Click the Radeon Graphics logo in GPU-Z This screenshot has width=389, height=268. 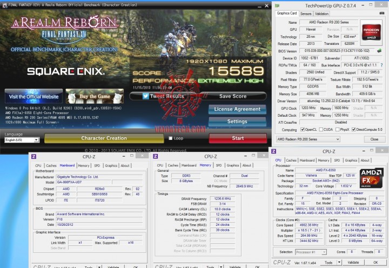point(371,32)
